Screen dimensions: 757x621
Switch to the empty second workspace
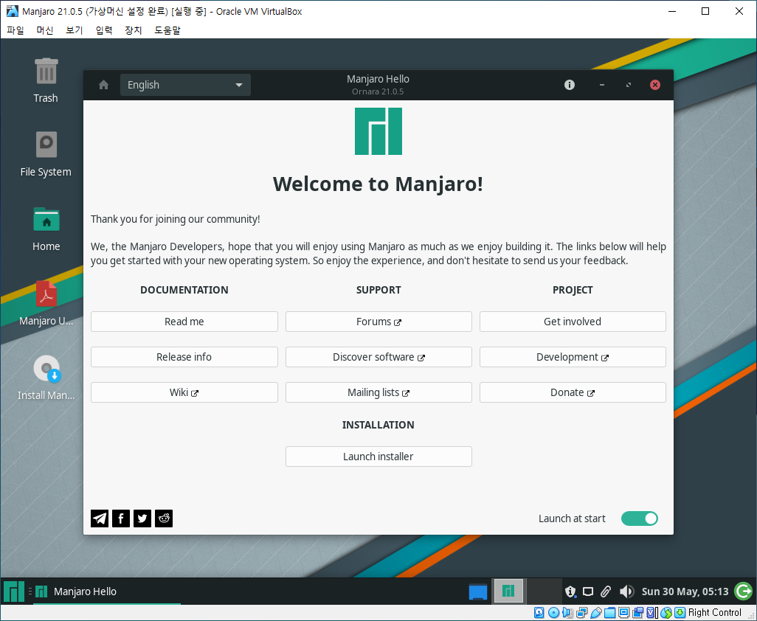pyautogui.click(x=543, y=591)
